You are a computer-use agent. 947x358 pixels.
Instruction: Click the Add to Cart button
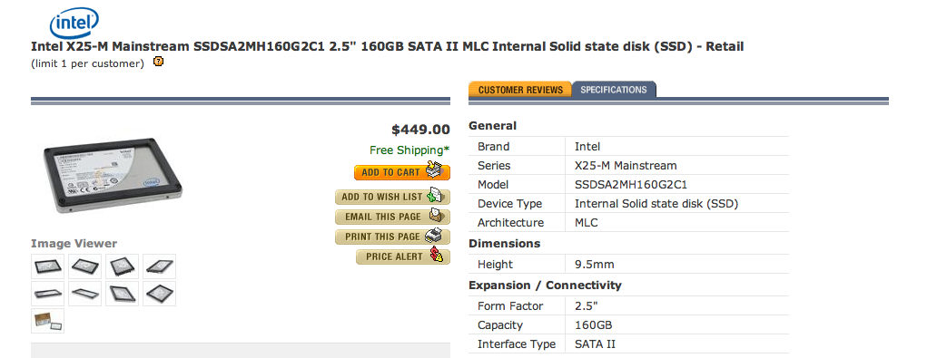402,172
